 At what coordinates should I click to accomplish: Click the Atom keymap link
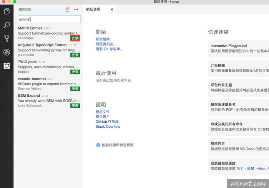[262, 168]
